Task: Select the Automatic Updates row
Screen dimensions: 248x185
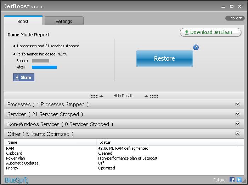Action: pyautogui.click(x=124, y=163)
